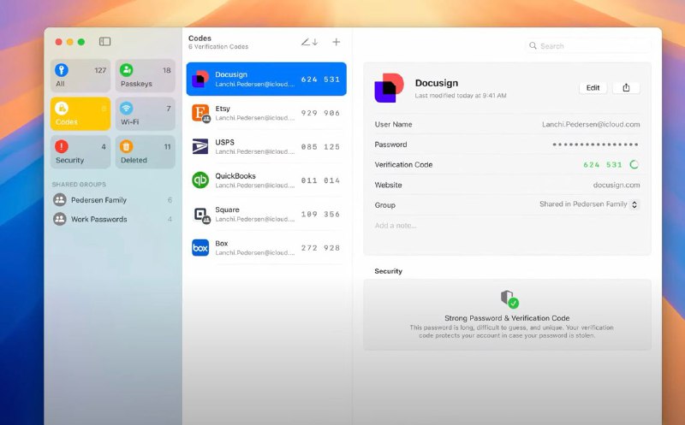Click the Edit button for Docusign
Viewport: 685px width, 425px height.
pos(593,88)
